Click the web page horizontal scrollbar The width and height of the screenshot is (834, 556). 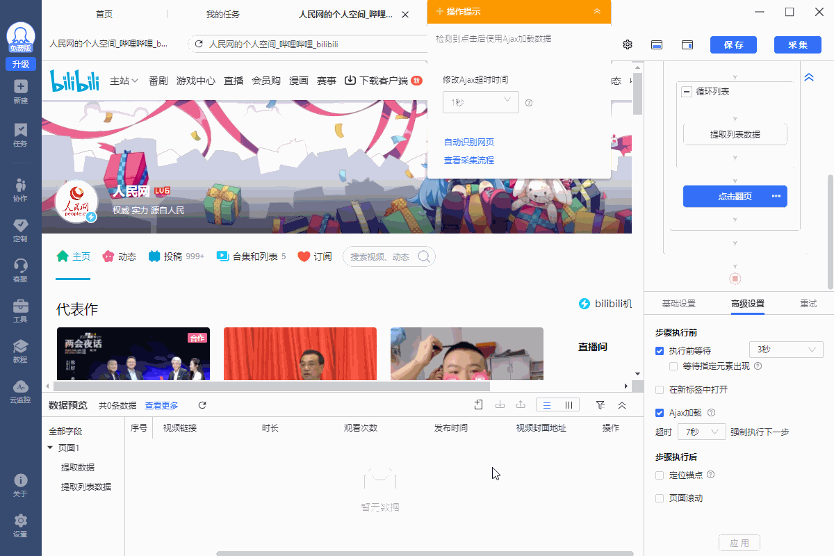tap(272, 386)
